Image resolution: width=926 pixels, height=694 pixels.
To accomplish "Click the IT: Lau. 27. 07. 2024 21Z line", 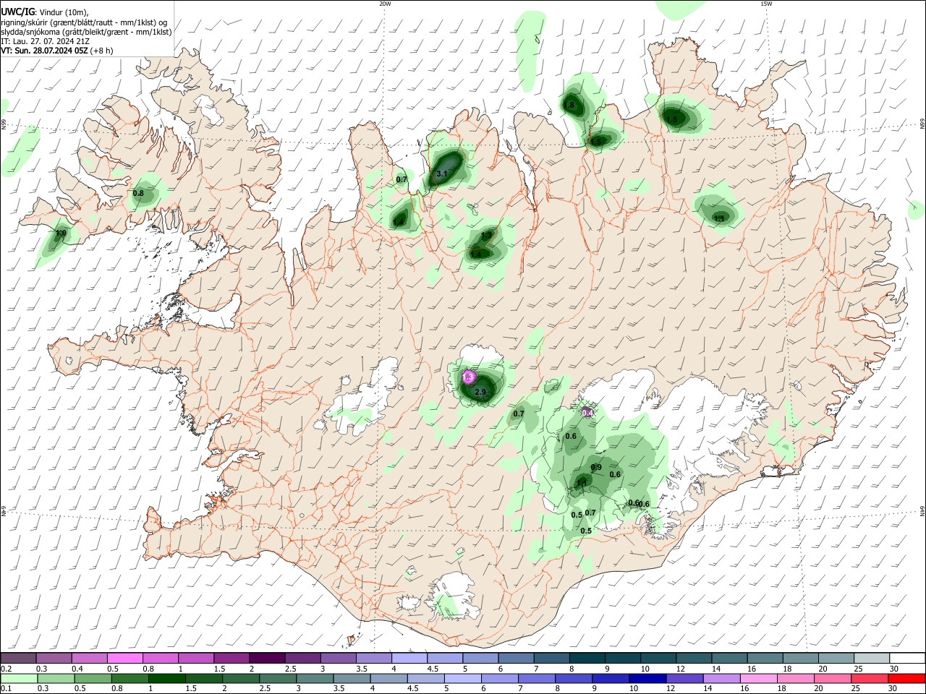I will (x=46, y=42).
